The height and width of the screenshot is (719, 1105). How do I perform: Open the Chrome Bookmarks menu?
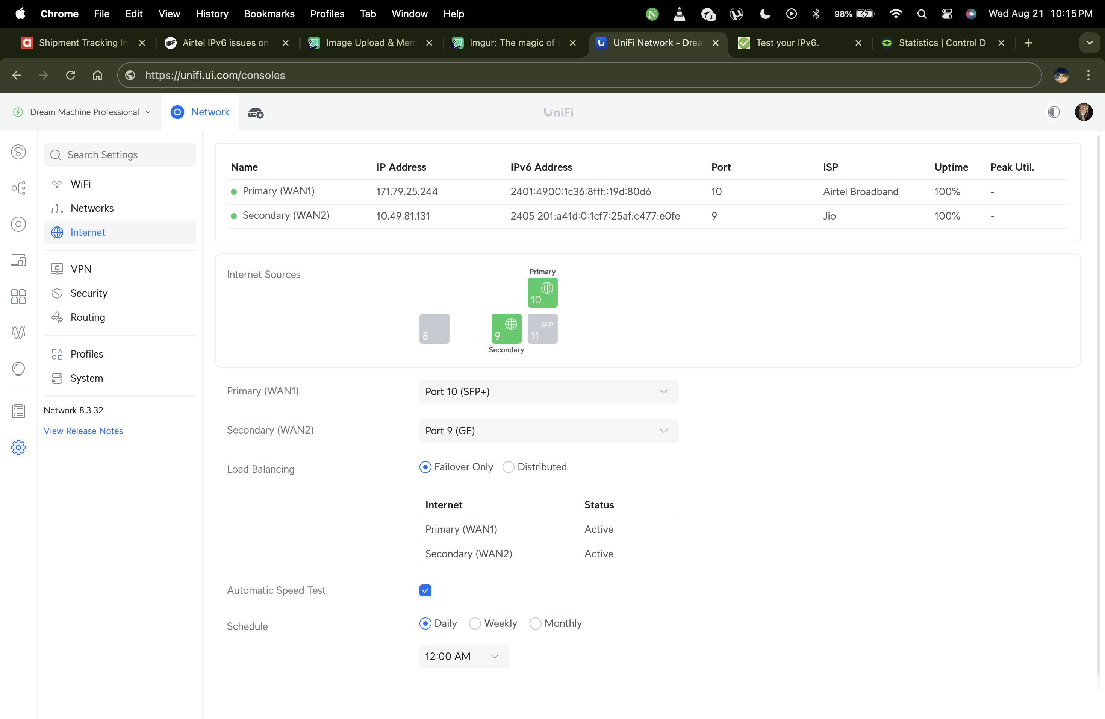tap(269, 14)
